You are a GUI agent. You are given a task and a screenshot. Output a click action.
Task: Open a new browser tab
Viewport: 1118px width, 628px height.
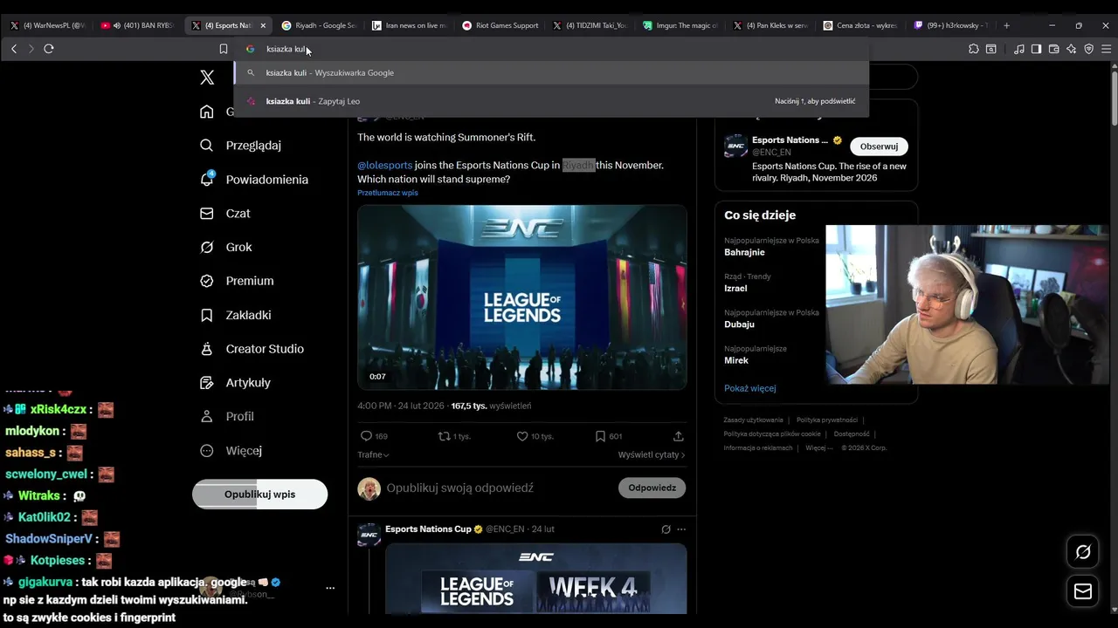pyautogui.click(x=1006, y=25)
